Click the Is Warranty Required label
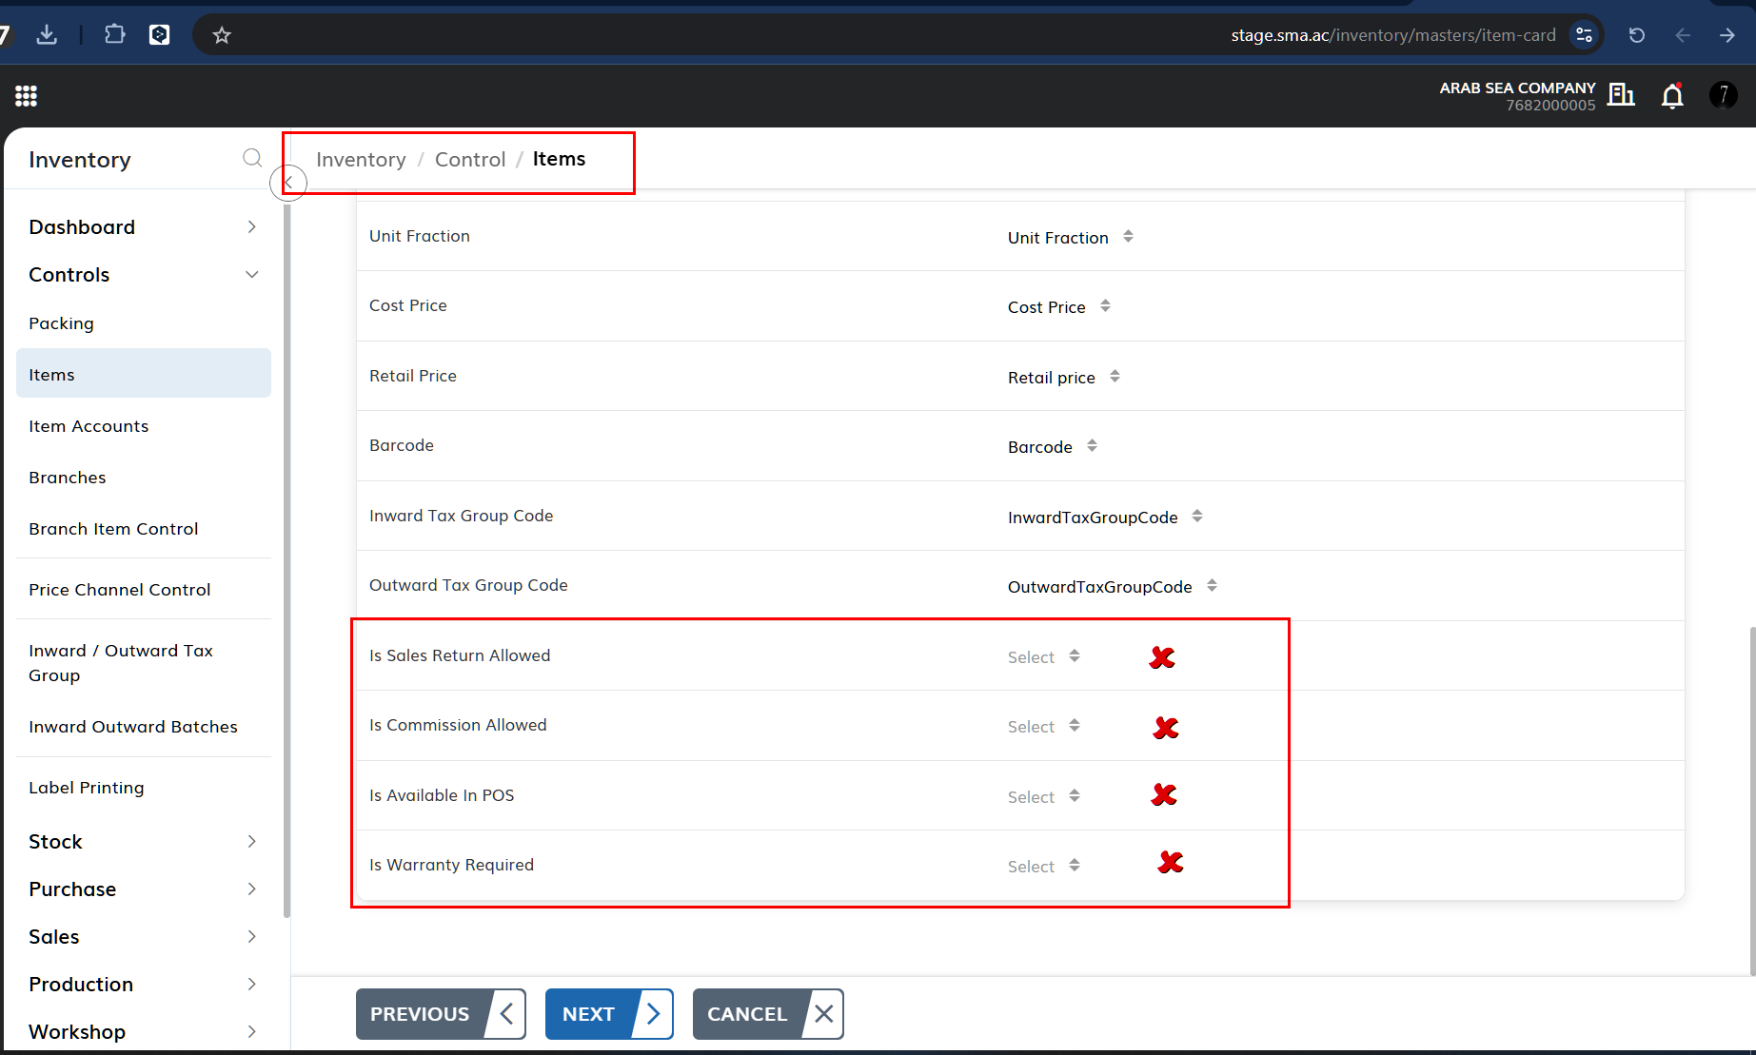The image size is (1756, 1055). [x=451, y=865]
